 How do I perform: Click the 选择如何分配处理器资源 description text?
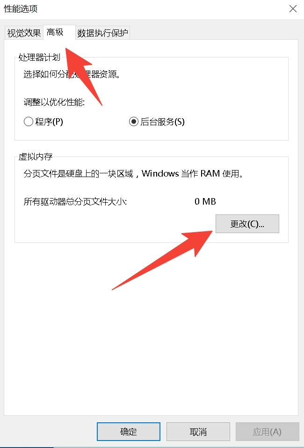tap(72, 74)
